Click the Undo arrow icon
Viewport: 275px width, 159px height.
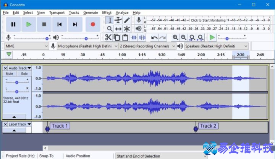154,37
